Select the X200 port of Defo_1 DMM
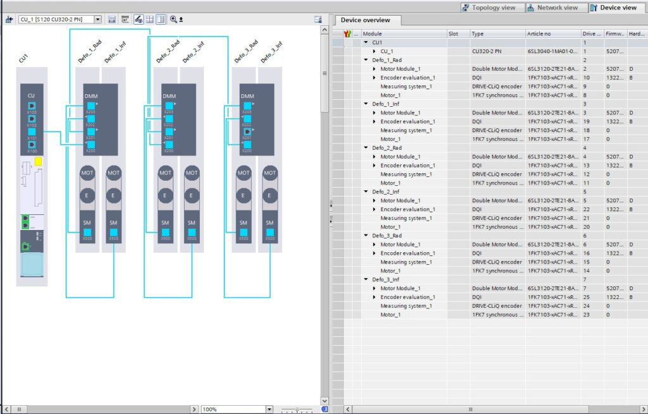This screenshot has width=648, height=414. [91, 145]
